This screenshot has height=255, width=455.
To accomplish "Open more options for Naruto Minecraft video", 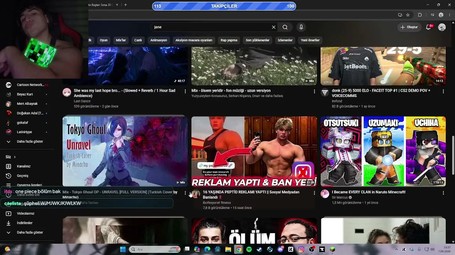I will 443,193.
